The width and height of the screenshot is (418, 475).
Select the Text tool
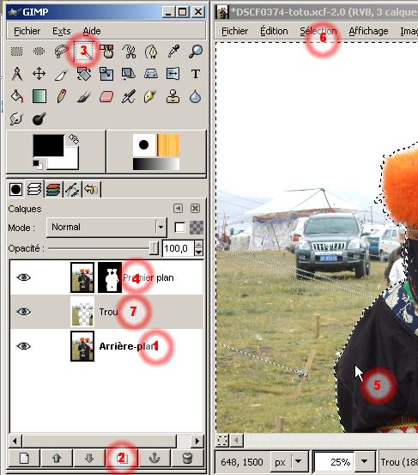[195, 74]
